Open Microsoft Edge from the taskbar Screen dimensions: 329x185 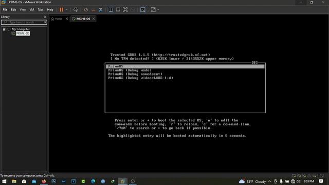(93, 181)
